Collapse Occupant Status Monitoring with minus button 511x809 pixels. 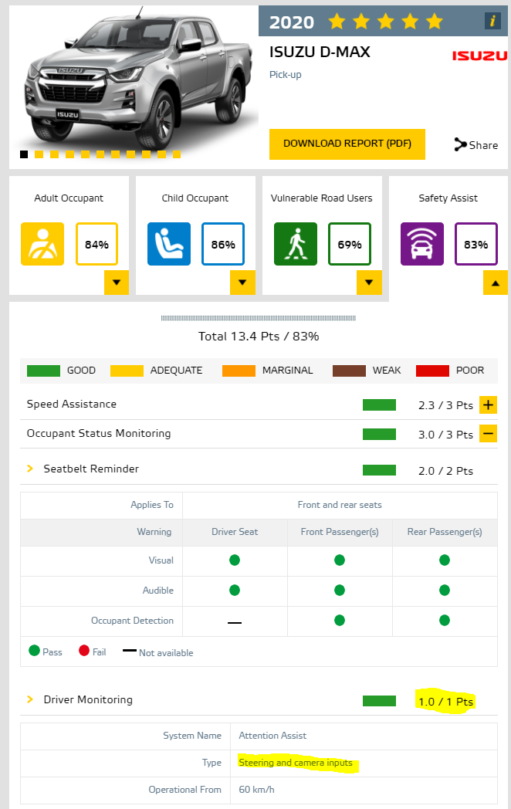(x=489, y=434)
